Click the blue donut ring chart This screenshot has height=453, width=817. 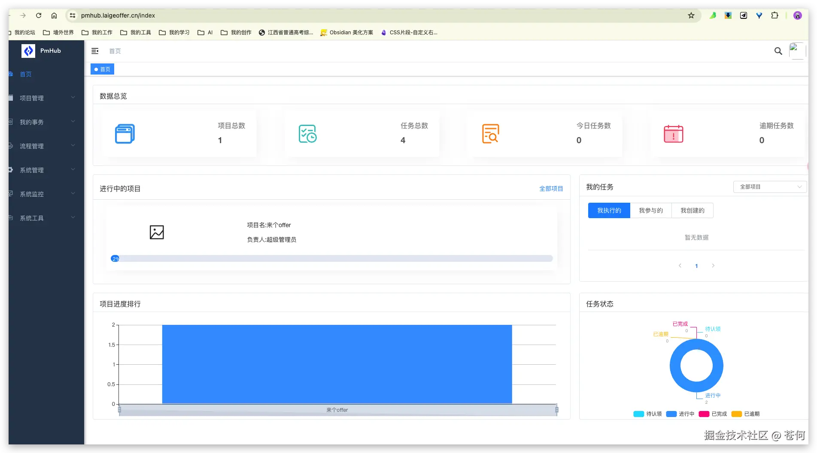coord(675,366)
